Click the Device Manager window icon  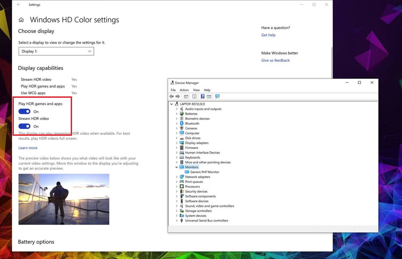coord(172,83)
